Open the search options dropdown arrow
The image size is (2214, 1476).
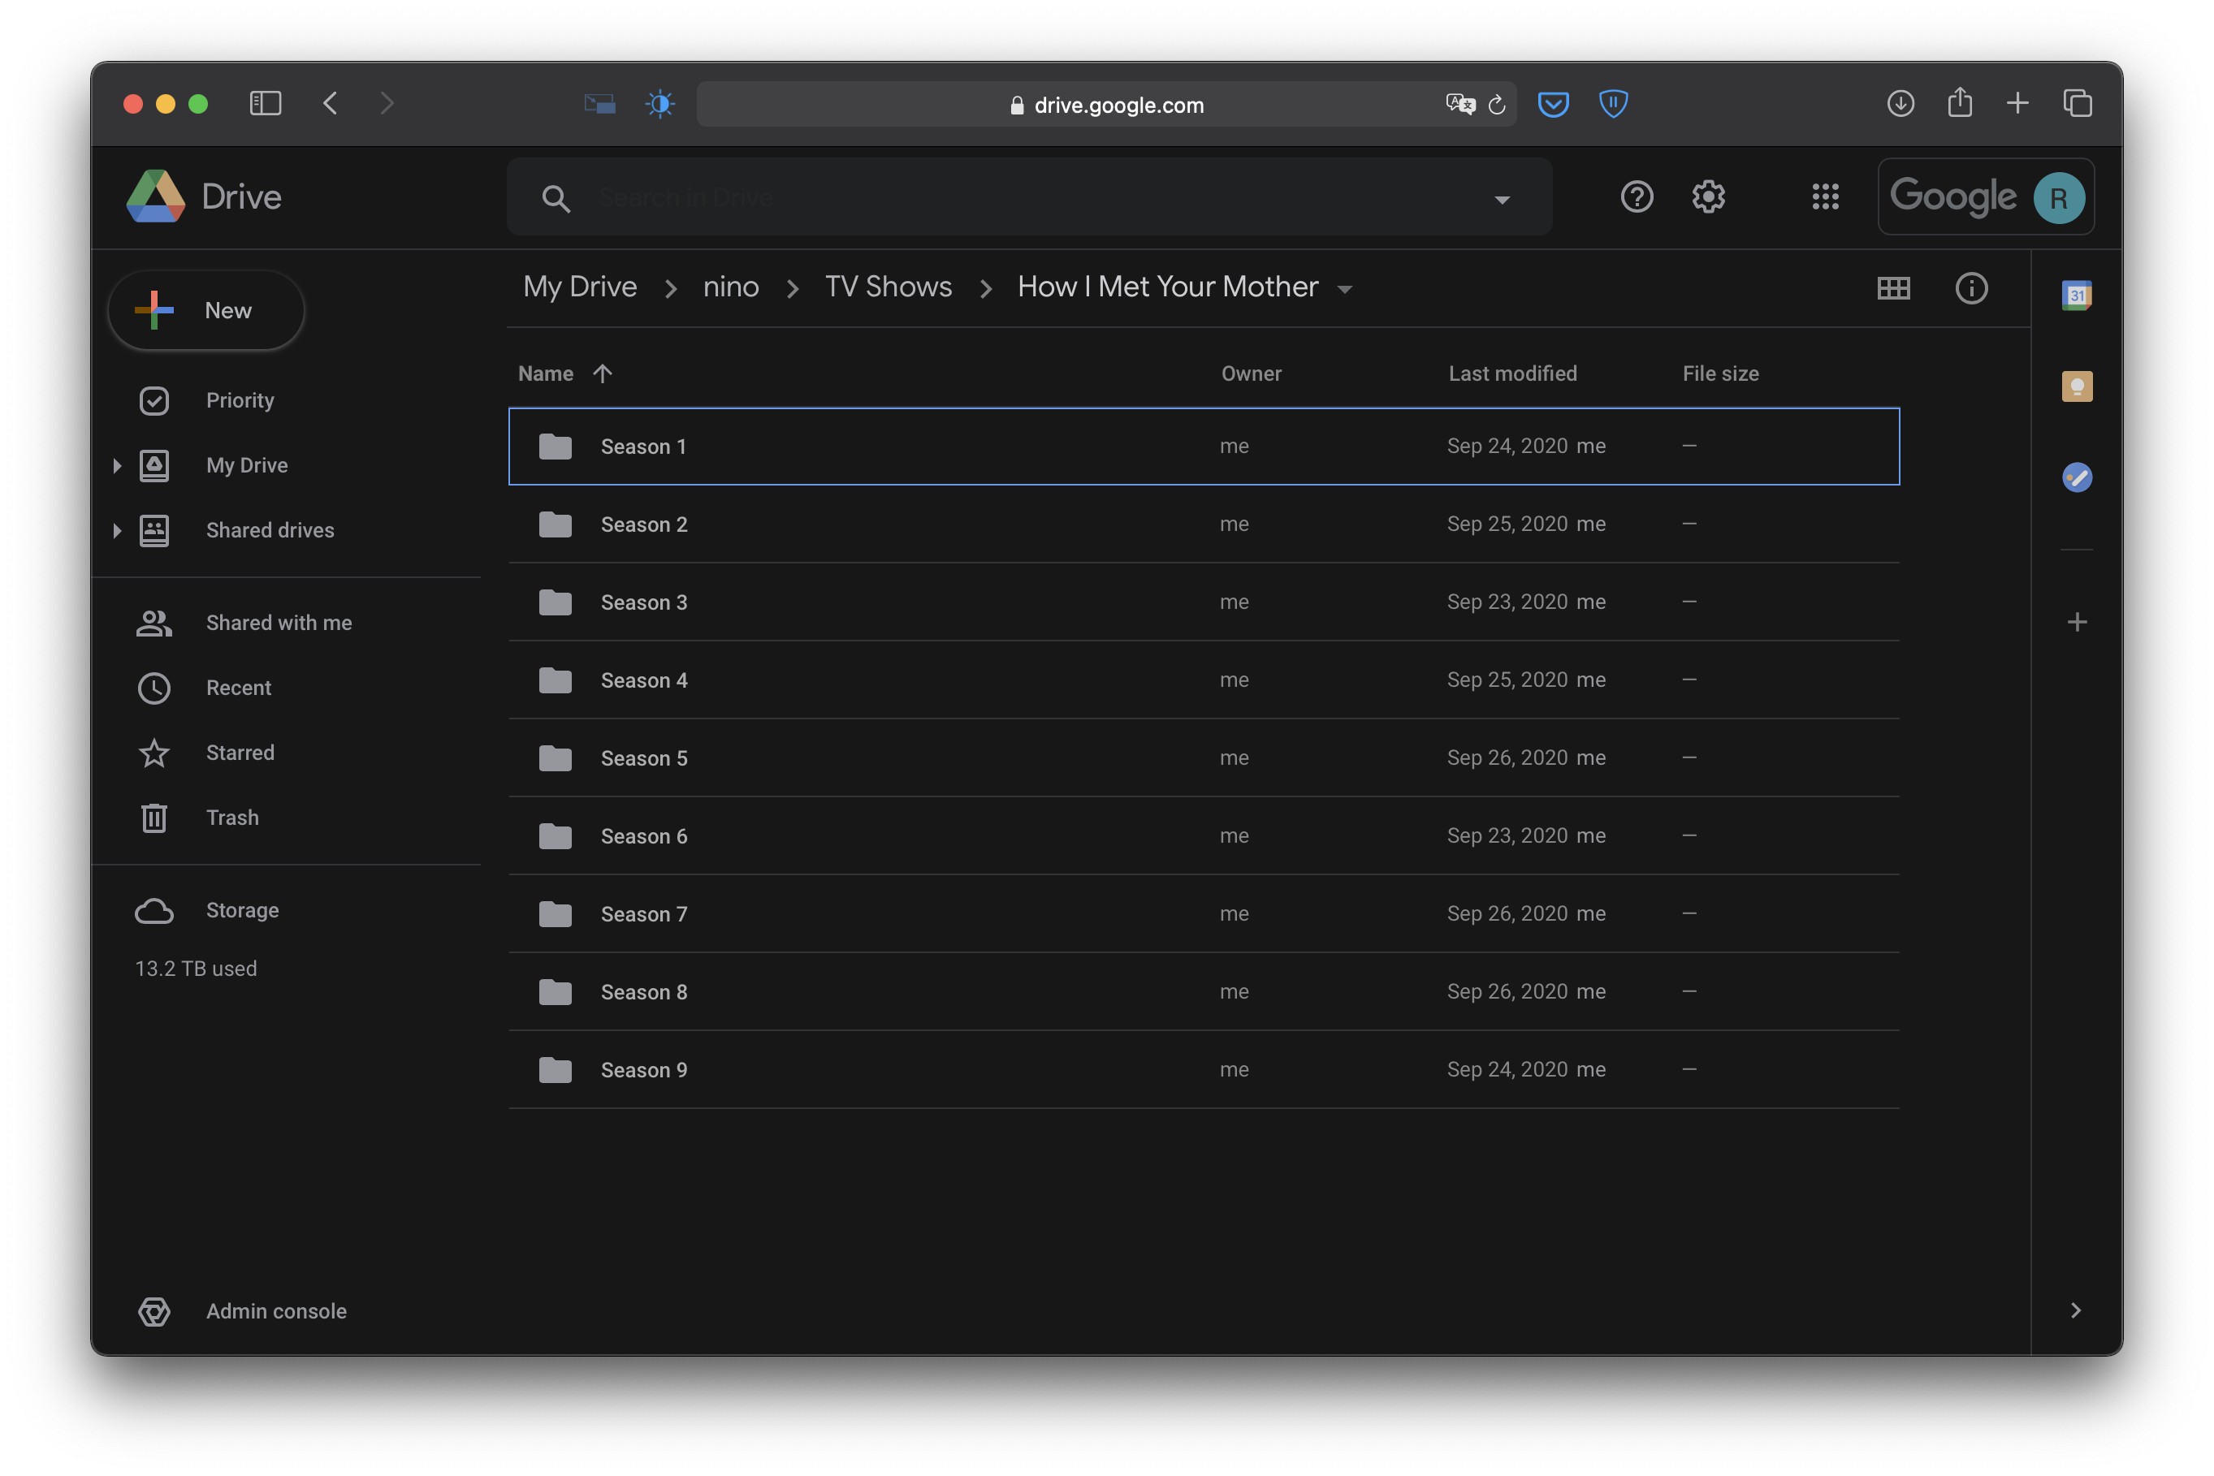1502,200
